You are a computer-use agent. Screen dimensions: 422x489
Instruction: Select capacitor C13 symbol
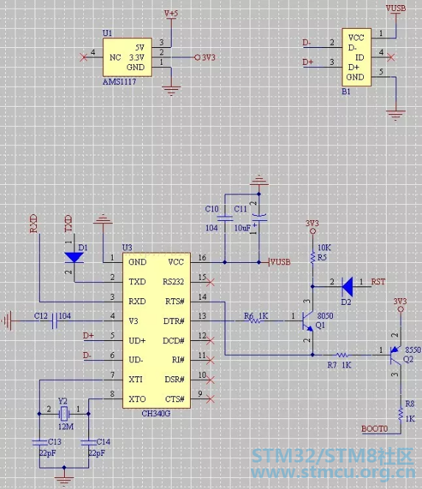click(x=40, y=443)
